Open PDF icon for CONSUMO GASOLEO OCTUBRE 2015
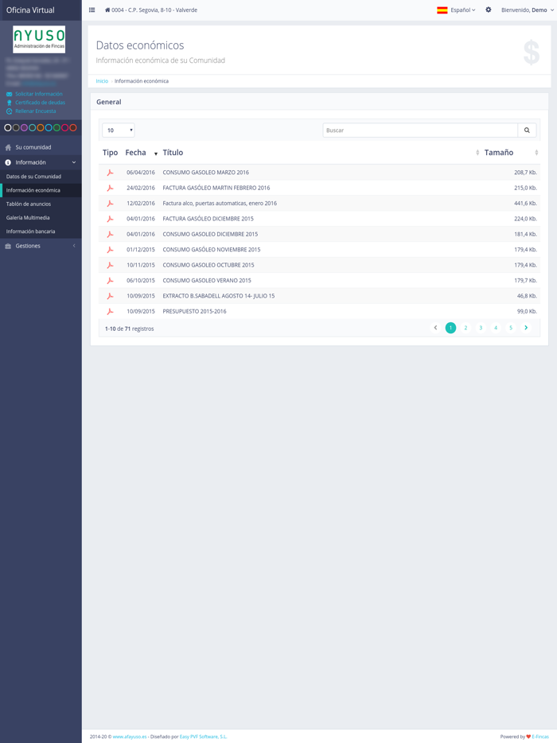The width and height of the screenshot is (557, 743). tap(110, 265)
